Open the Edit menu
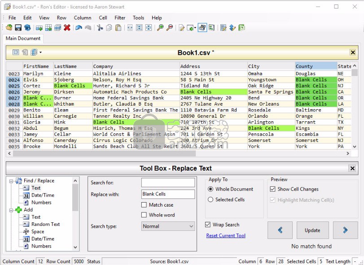This screenshot has height=265, width=364. pos(27,18)
